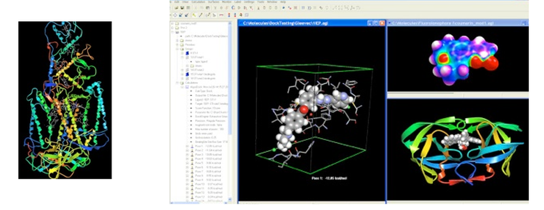
Task: Click the tree panel's vertical scrollbar
Action: point(230,111)
